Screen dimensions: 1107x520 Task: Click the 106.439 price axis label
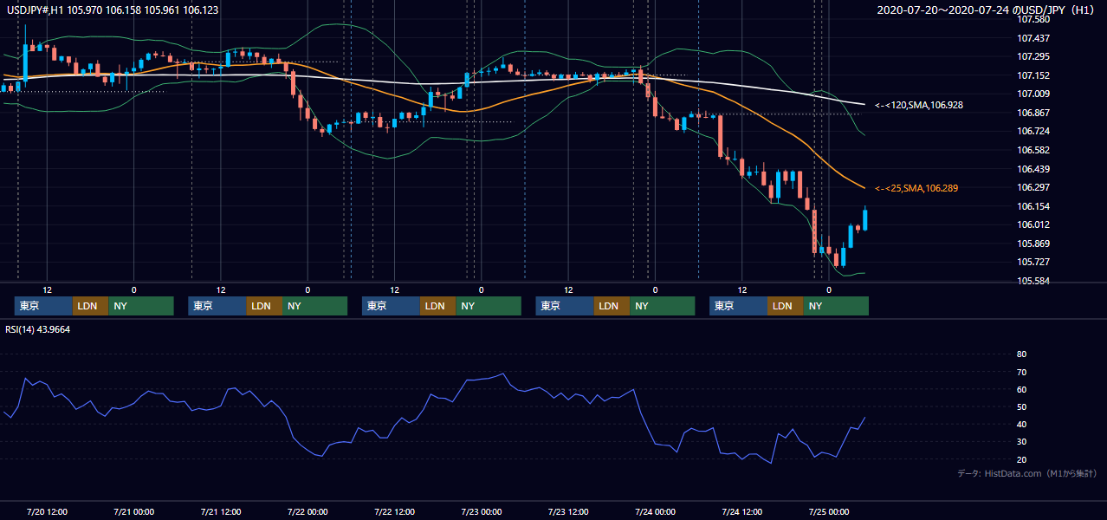point(1033,169)
